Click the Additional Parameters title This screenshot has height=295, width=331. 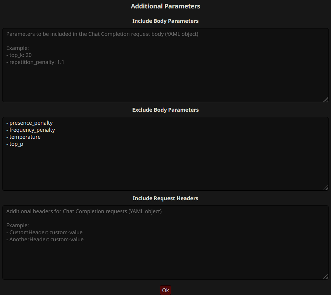pos(165,6)
